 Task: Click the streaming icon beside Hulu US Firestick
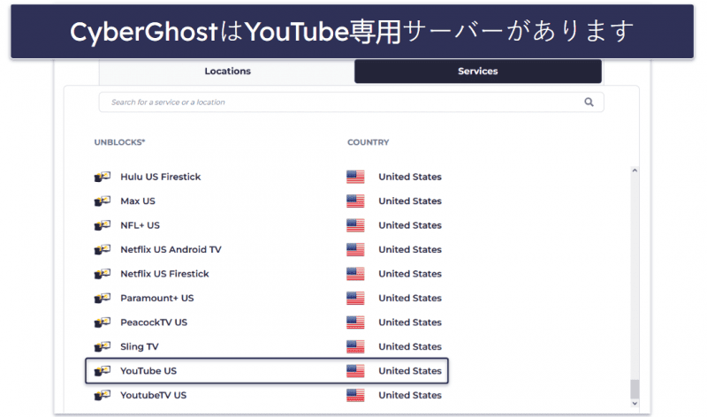(x=103, y=177)
